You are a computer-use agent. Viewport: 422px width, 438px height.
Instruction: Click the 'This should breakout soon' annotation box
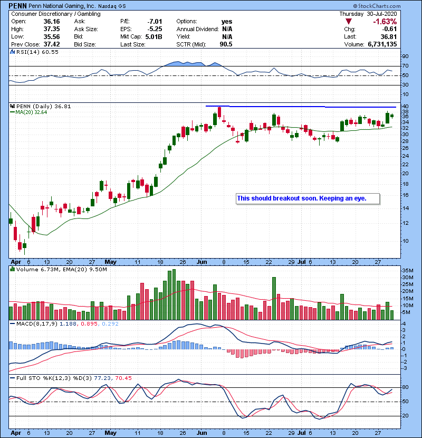308,198
